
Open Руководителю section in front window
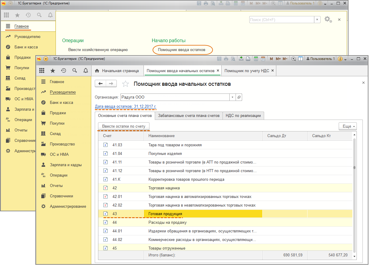coord(63,92)
